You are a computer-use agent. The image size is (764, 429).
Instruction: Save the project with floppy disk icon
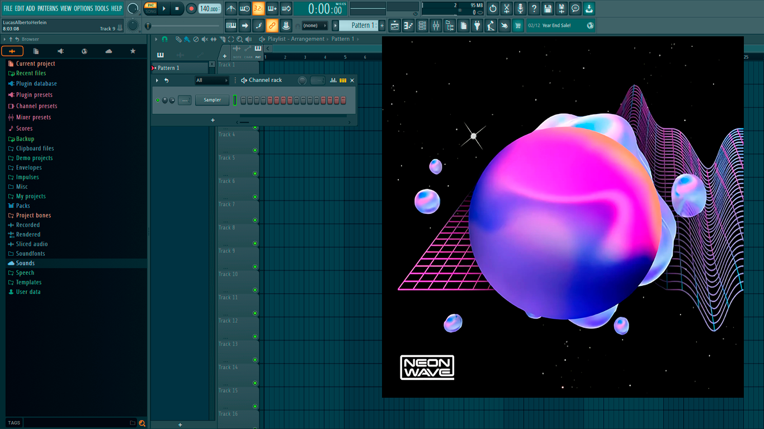(x=548, y=8)
